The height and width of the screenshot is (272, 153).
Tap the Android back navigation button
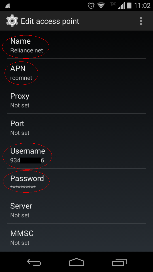[x=34, y=262]
